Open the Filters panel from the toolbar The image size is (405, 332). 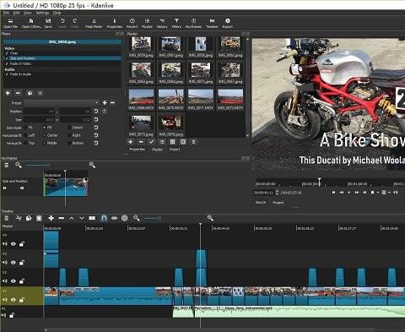[176, 23]
